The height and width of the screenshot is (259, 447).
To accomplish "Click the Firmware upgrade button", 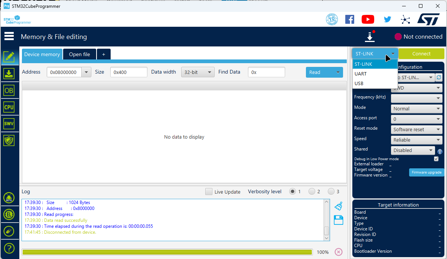I will point(427,172).
